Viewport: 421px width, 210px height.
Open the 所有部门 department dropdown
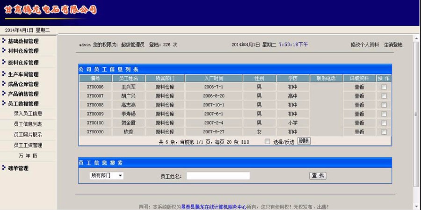point(106,176)
